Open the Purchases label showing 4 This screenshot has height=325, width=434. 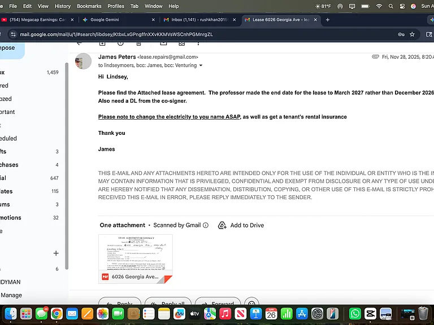tap(30, 165)
